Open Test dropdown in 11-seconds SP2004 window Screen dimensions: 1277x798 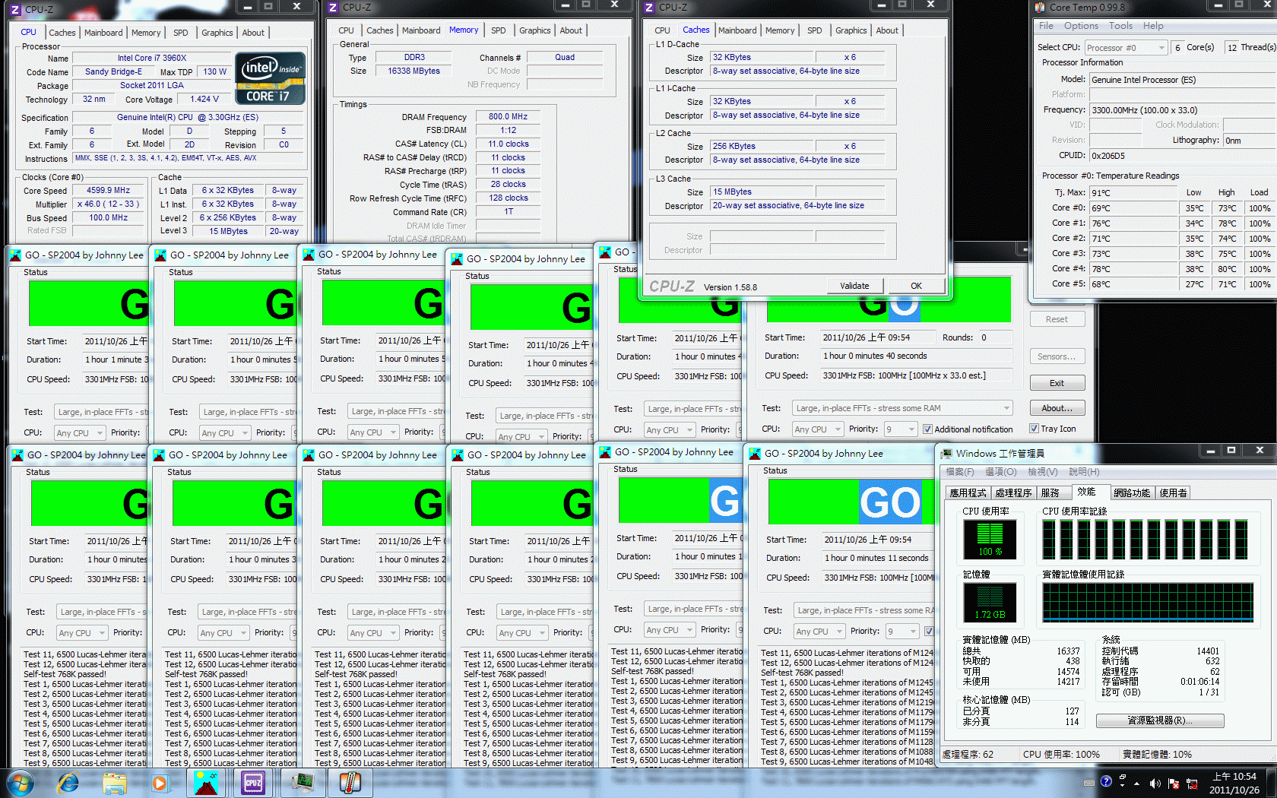point(863,610)
